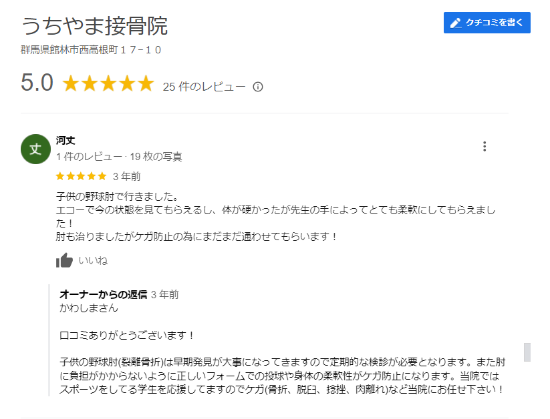The height and width of the screenshot is (419, 550).
Task: Click the green 丈 reviewer avatar
Action: (x=35, y=149)
